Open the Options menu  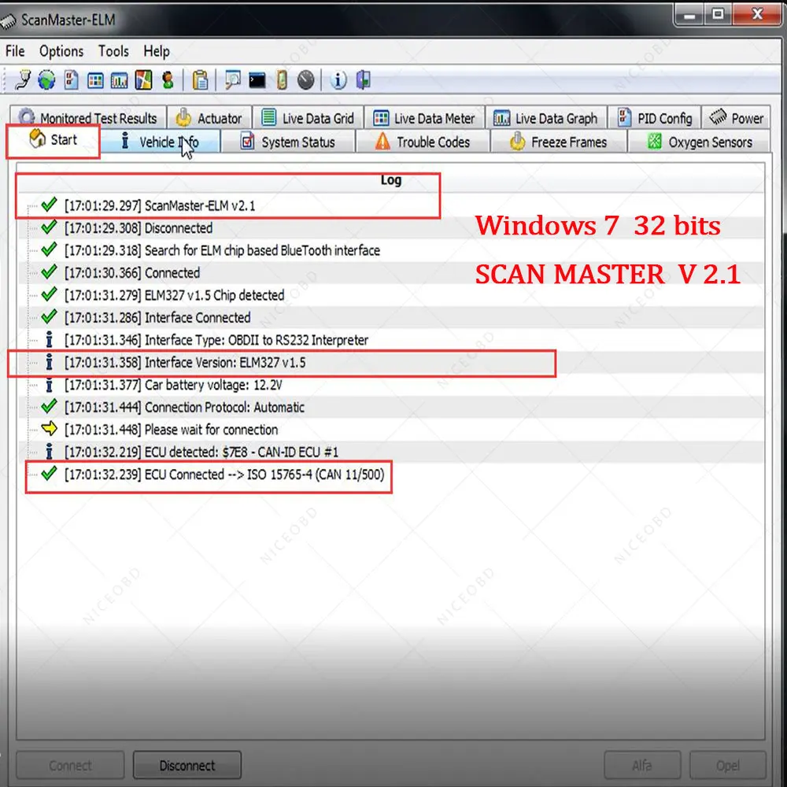(61, 51)
